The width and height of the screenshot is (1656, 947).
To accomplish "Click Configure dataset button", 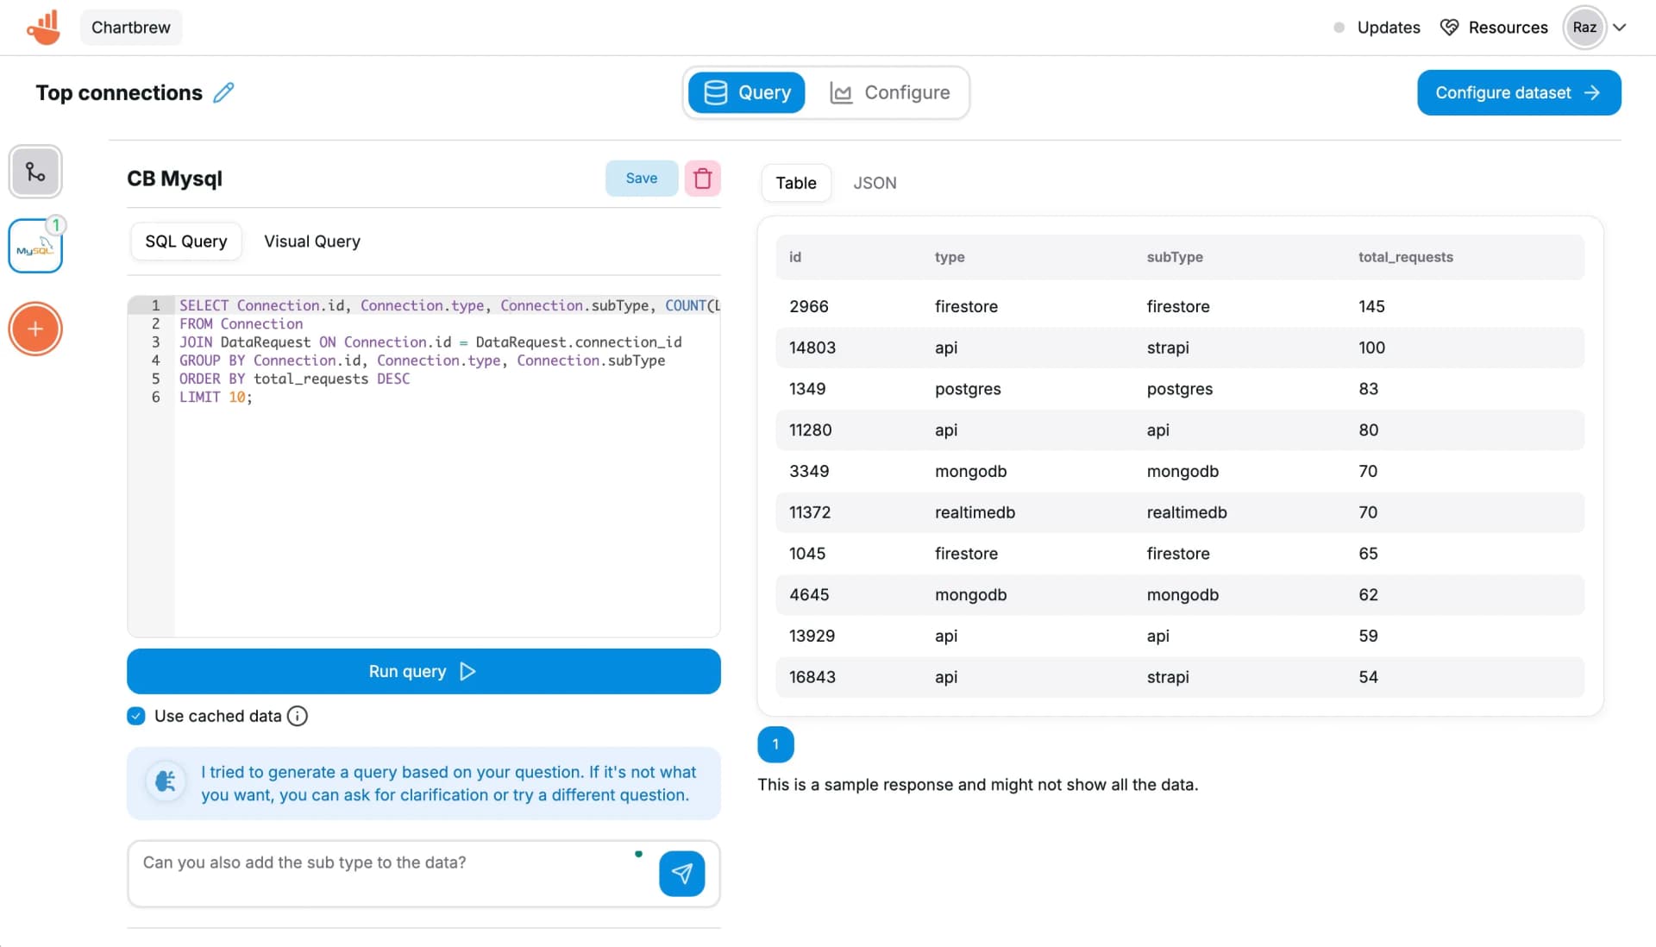I will tap(1519, 92).
